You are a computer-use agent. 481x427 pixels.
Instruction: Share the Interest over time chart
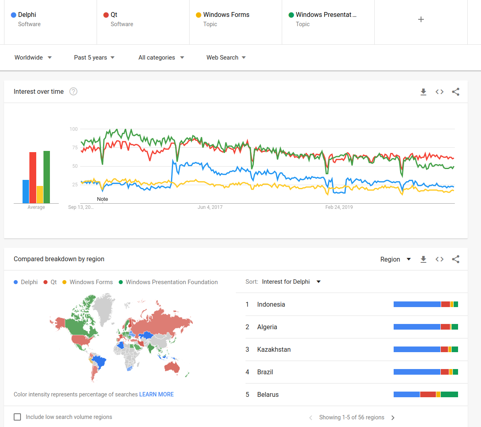pyautogui.click(x=456, y=92)
